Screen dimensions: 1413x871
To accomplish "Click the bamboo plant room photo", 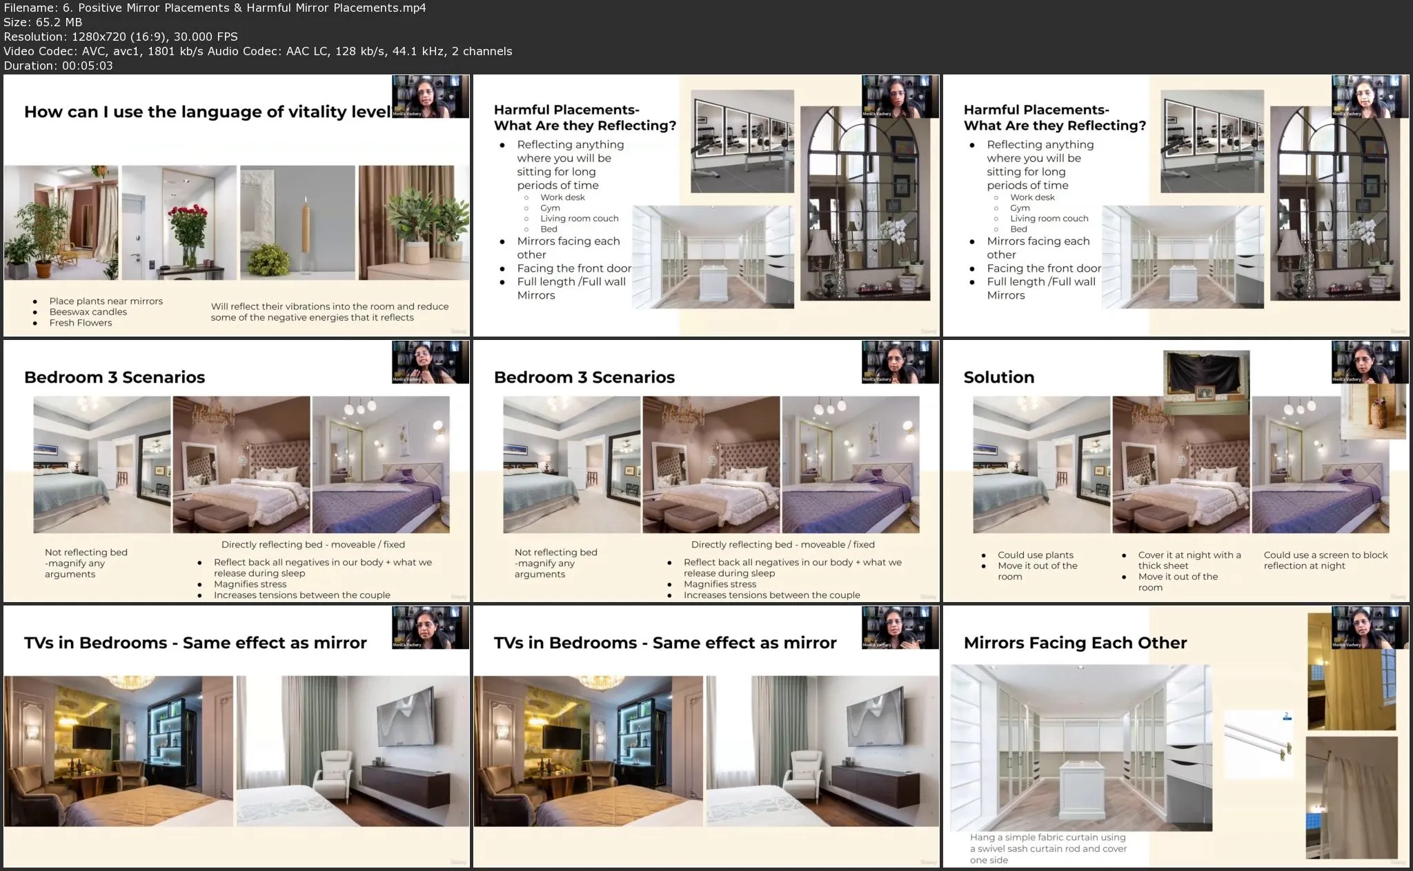I will click(x=61, y=222).
